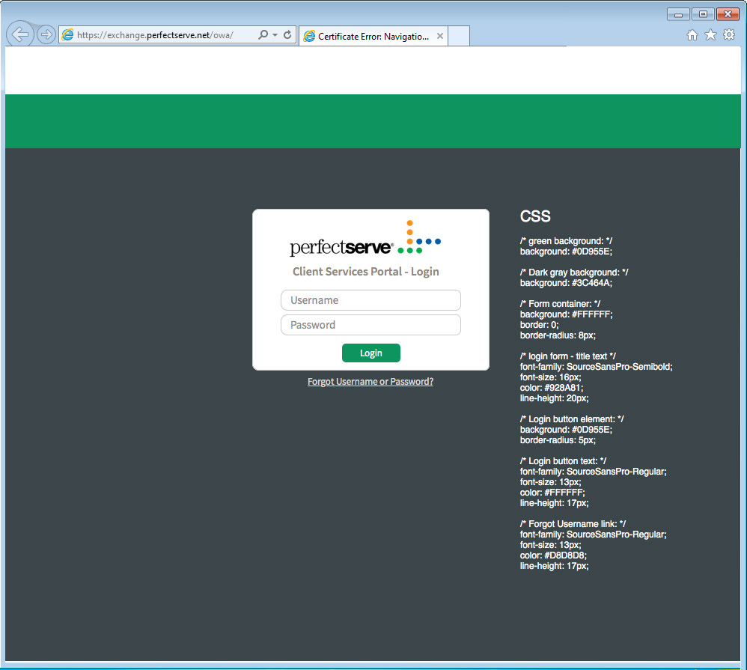The height and width of the screenshot is (670, 747).
Task: Click the perfectserve logo
Action: coord(365,239)
